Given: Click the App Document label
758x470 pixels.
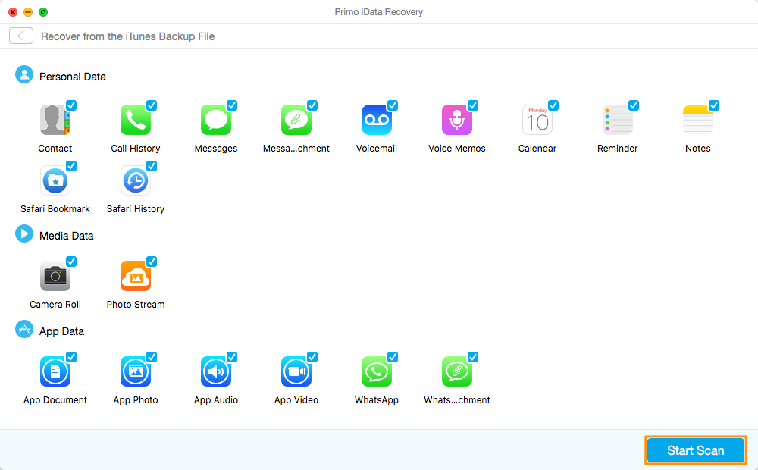Looking at the screenshot, I should 55,400.
